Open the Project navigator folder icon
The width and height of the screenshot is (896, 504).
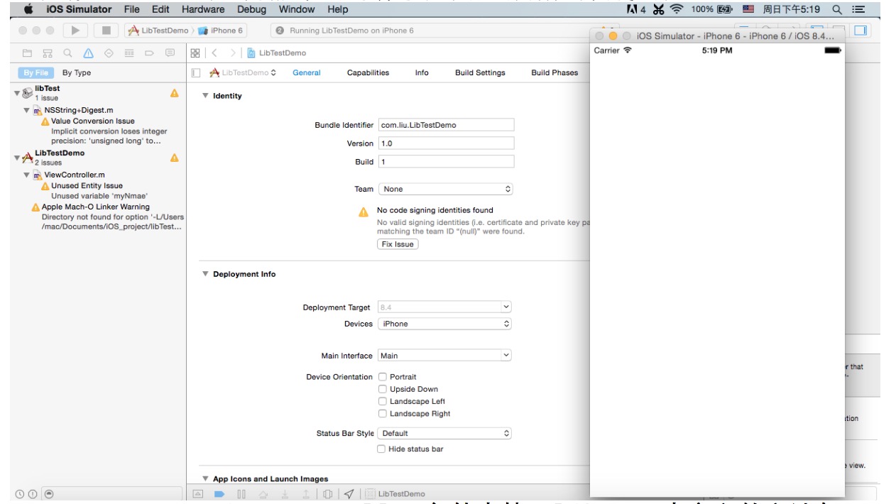pyautogui.click(x=28, y=53)
